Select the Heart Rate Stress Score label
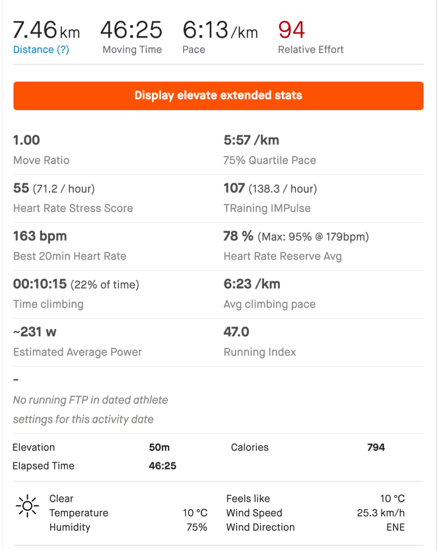This screenshot has width=437, height=550. (x=73, y=208)
